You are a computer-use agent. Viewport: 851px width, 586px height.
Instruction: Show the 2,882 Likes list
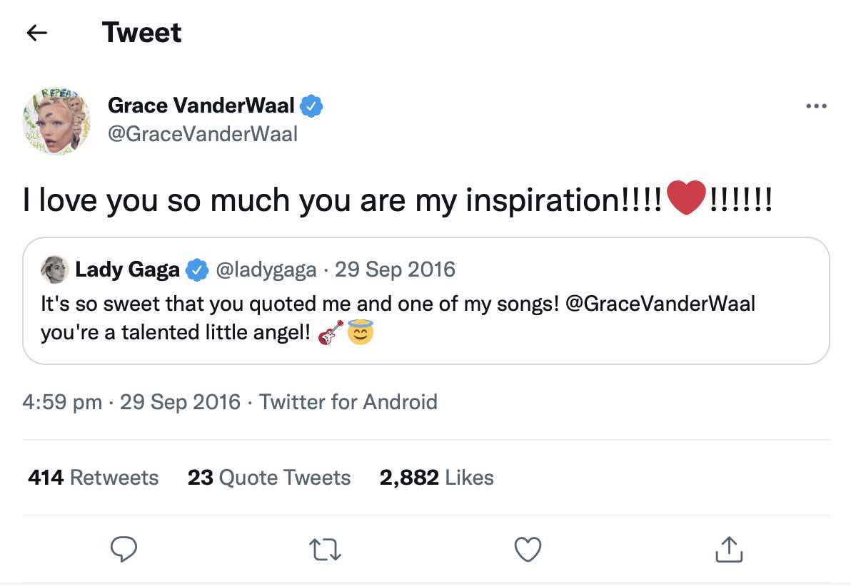click(436, 478)
